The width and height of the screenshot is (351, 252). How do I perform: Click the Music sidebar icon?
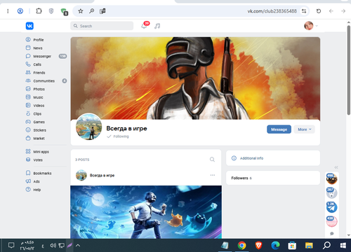(x=28, y=97)
